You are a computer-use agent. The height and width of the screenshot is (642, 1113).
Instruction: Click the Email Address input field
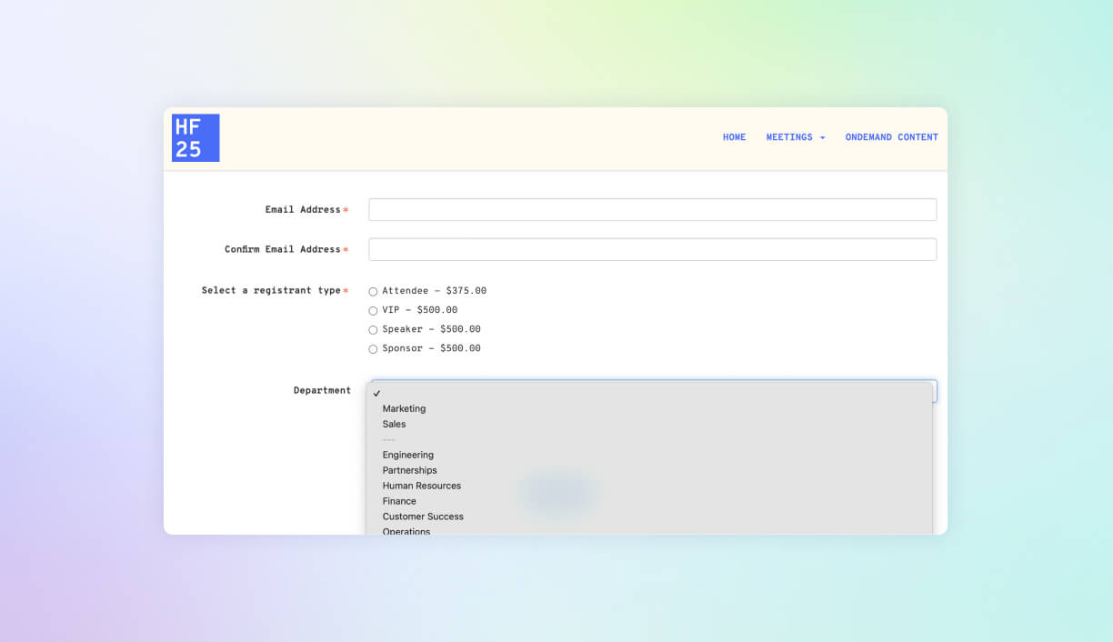point(652,209)
